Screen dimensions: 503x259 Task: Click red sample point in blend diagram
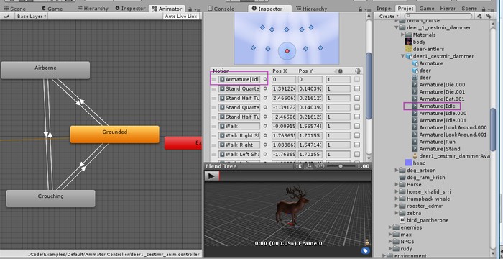(x=287, y=51)
